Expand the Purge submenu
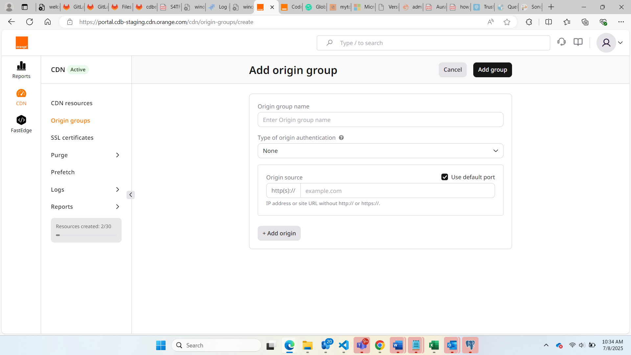 117,155
